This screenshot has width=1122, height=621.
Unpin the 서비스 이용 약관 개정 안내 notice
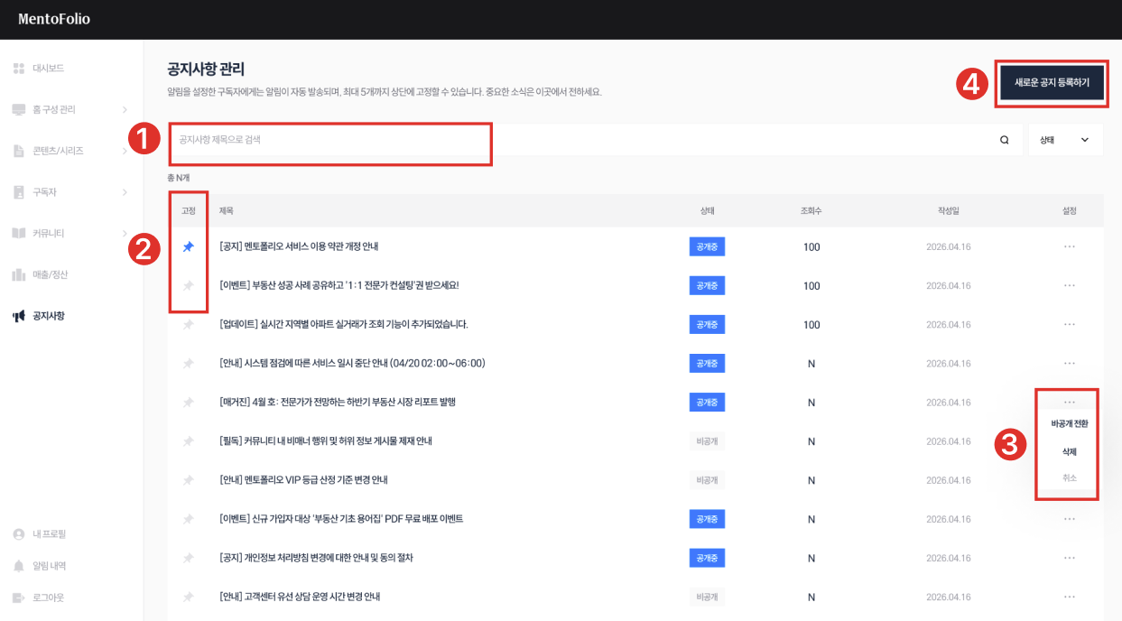click(189, 246)
